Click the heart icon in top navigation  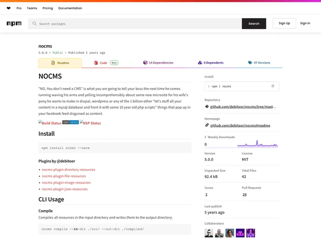8,8
